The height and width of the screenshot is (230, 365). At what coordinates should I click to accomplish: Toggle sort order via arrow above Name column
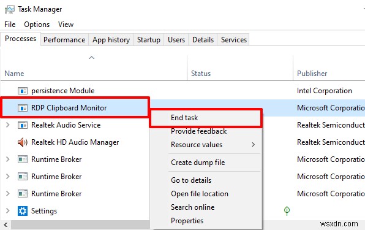click(92, 58)
